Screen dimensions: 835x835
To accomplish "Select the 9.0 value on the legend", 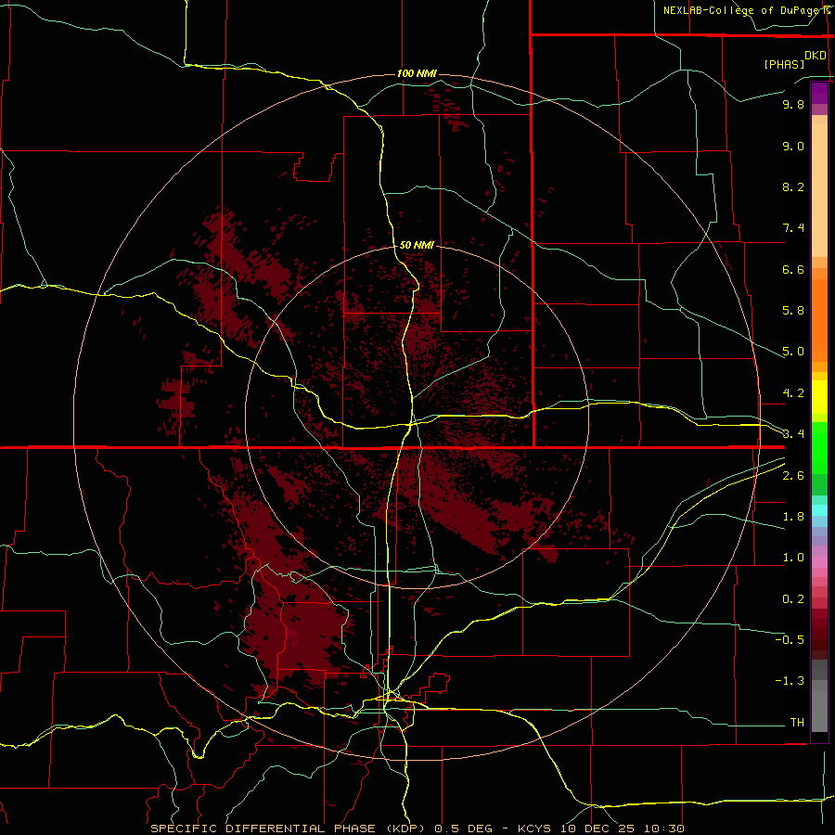I will tap(793, 146).
